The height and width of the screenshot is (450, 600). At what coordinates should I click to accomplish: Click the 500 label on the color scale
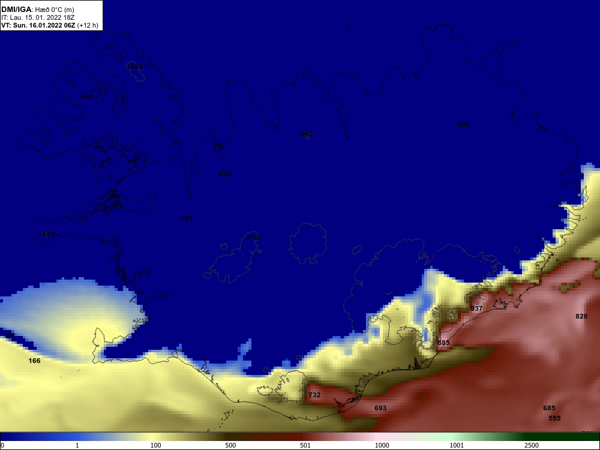[230, 445]
